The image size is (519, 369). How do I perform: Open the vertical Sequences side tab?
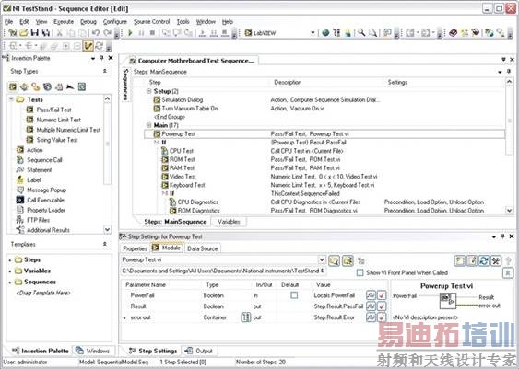125,85
